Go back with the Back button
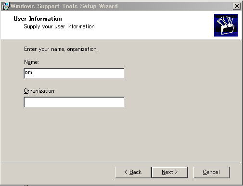243x186 pixels. pyautogui.click(x=133, y=172)
